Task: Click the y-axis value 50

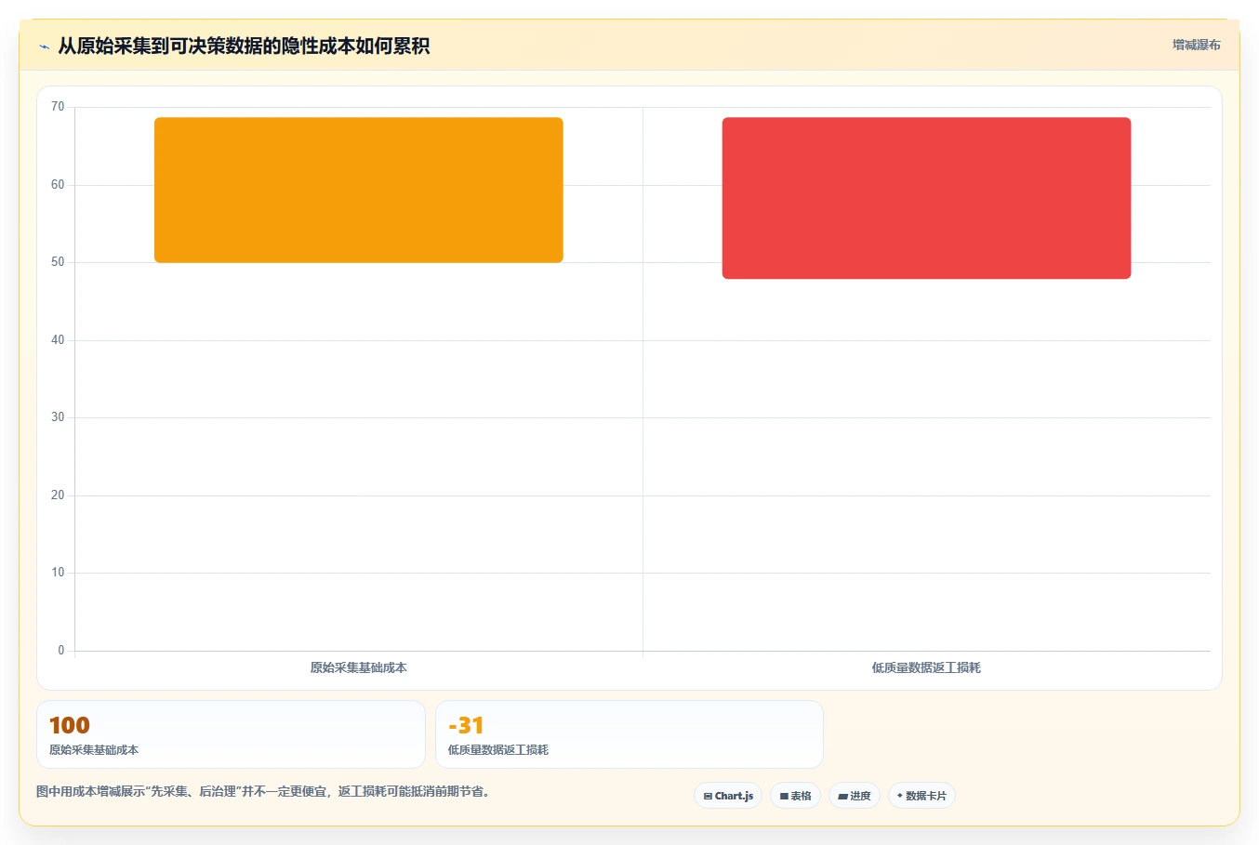Action: 58,262
